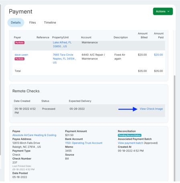Switch to the Files tab
The image size is (180, 183).
(x=33, y=23)
